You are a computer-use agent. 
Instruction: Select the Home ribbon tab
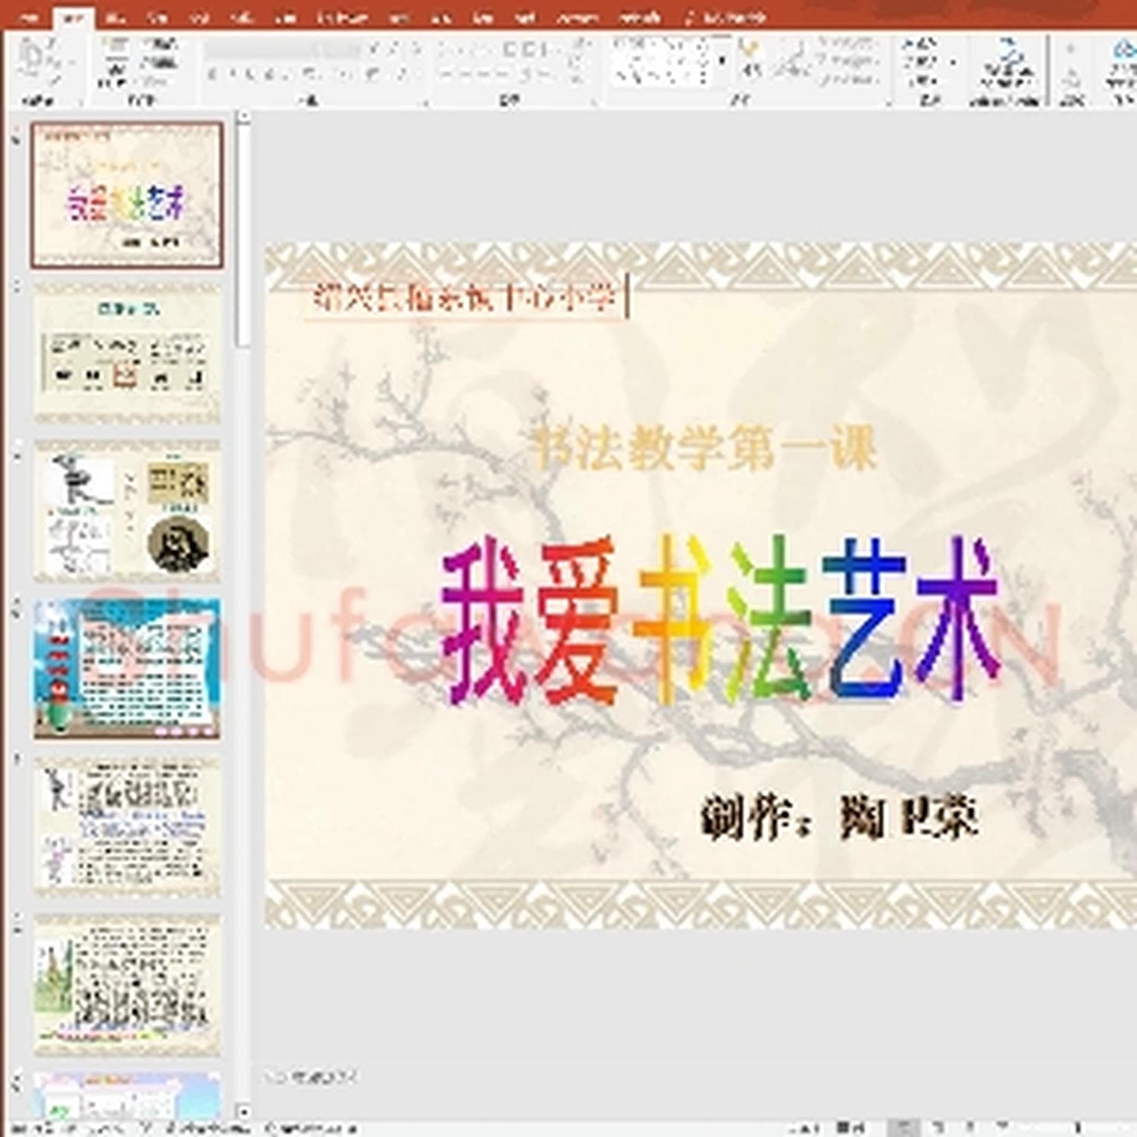tap(73, 17)
